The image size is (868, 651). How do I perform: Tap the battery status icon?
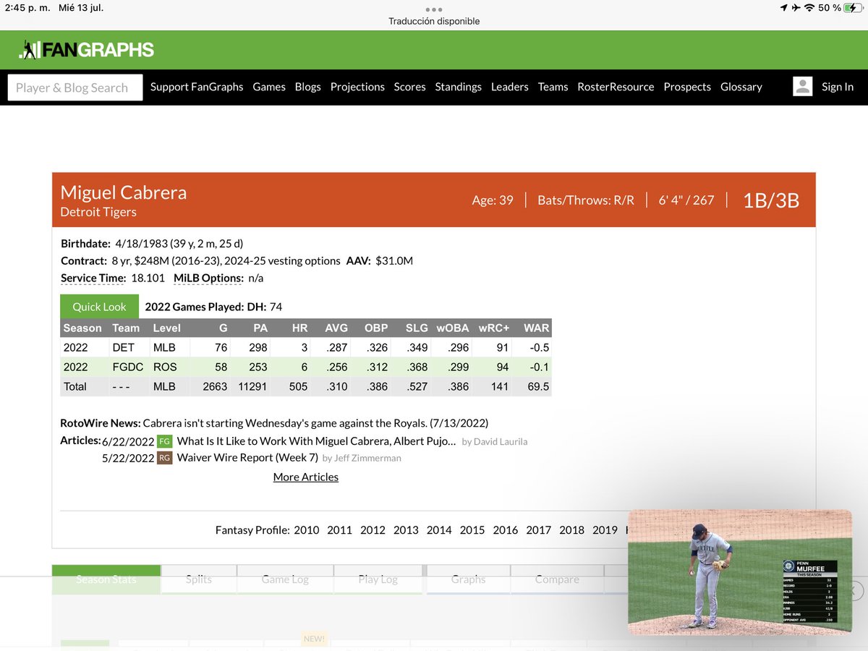851,7
